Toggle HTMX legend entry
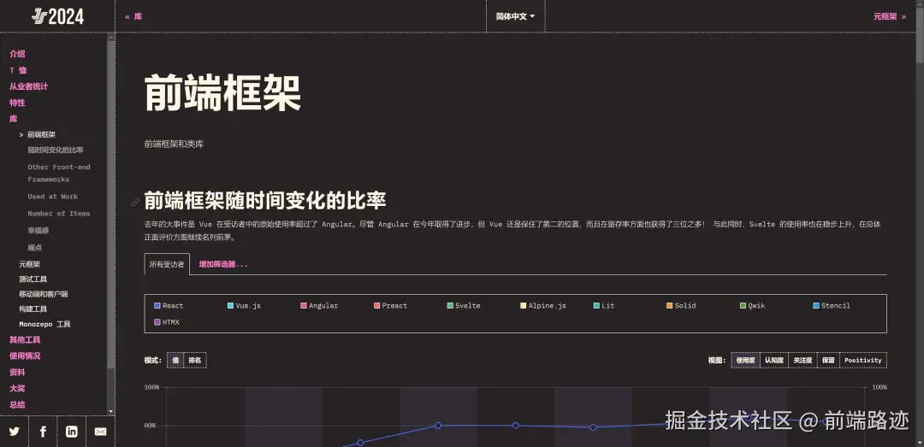Screen dimensions: 924x447 [x=167, y=322]
